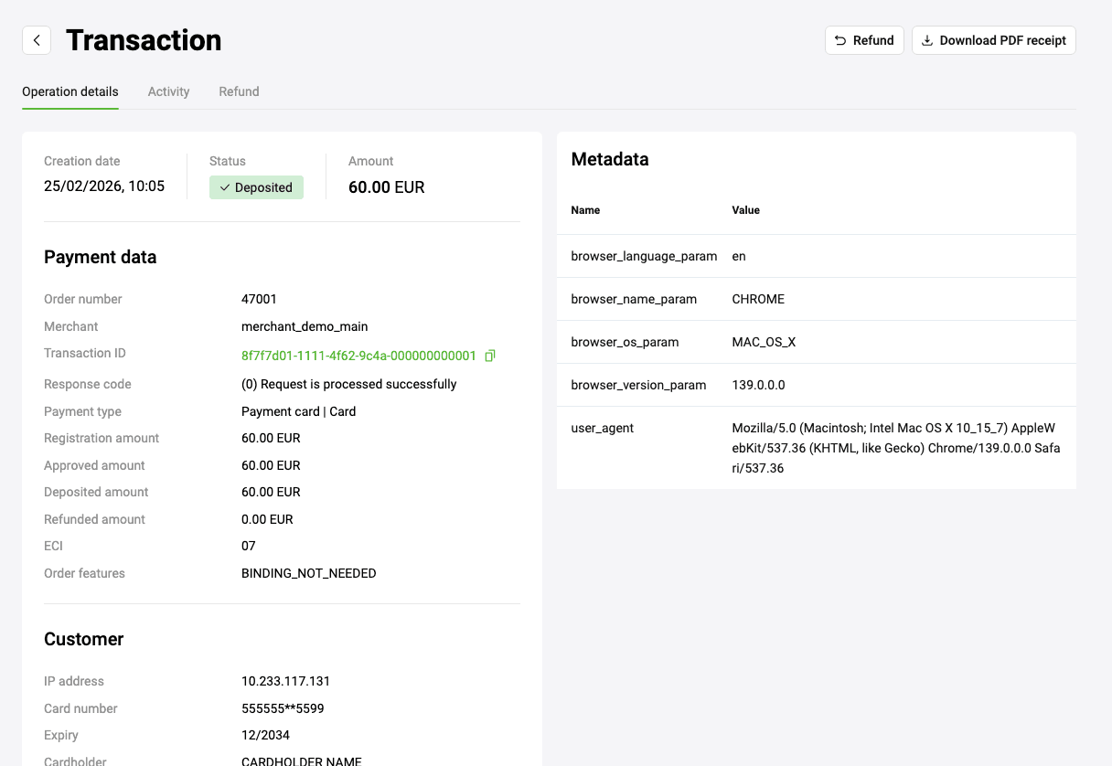Click the Name column header in Metadata
Image resolution: width=1112 pixels, height=766 pixels.
(585, 210)
